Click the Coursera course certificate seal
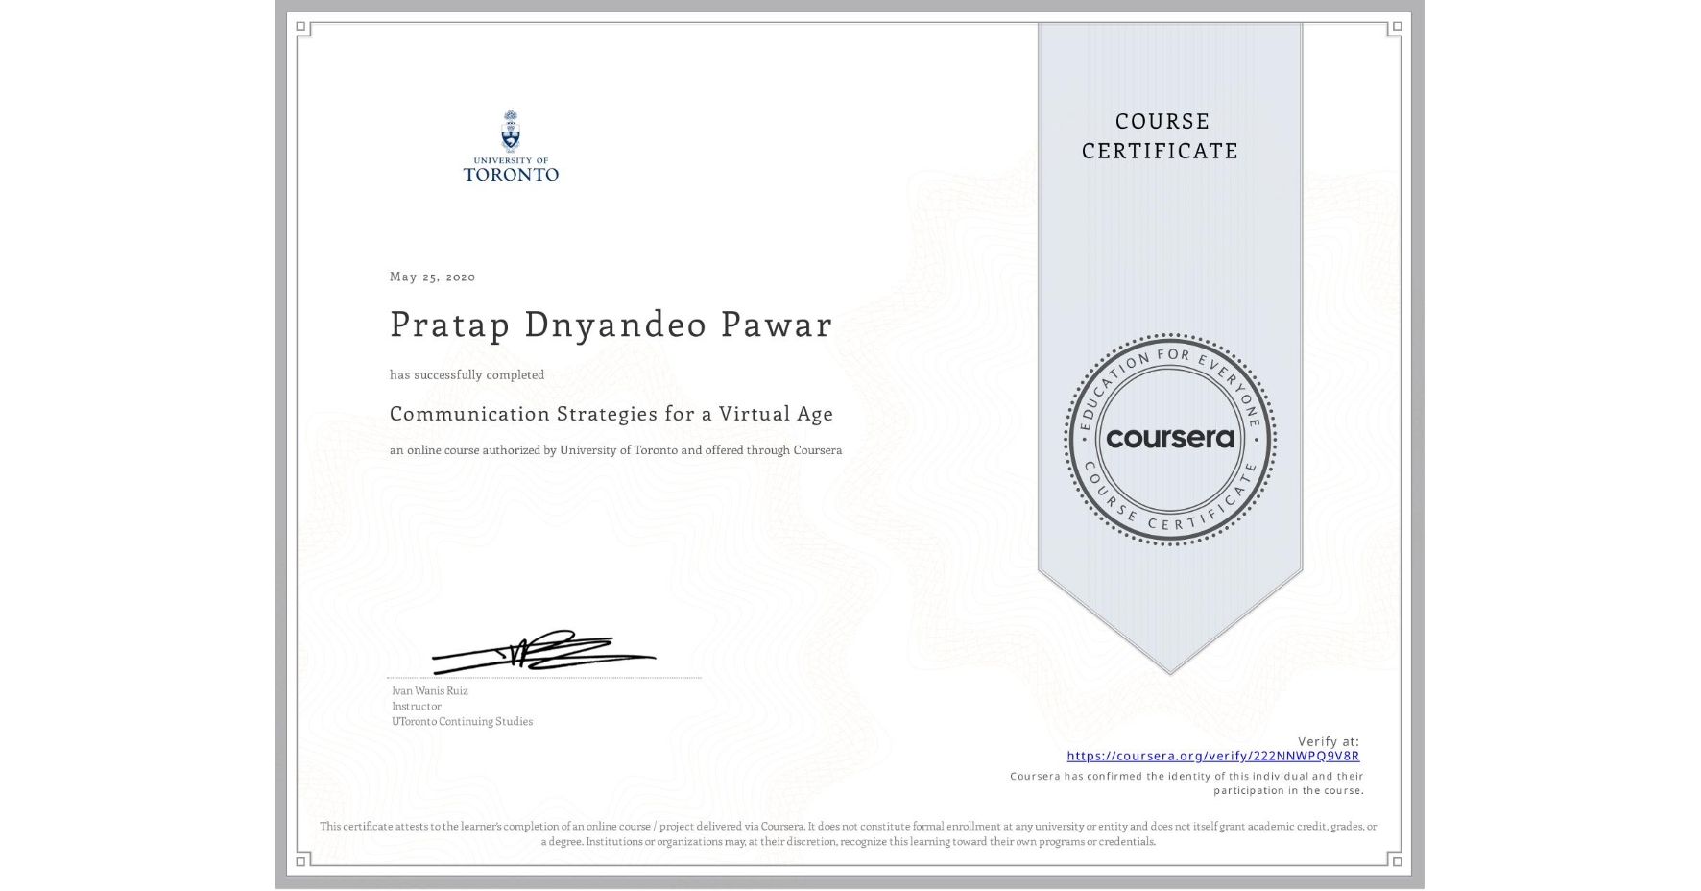 pos(1169,440)
